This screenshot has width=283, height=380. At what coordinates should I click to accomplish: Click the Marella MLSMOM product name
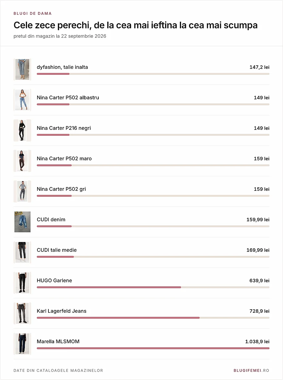pos(58,341)
